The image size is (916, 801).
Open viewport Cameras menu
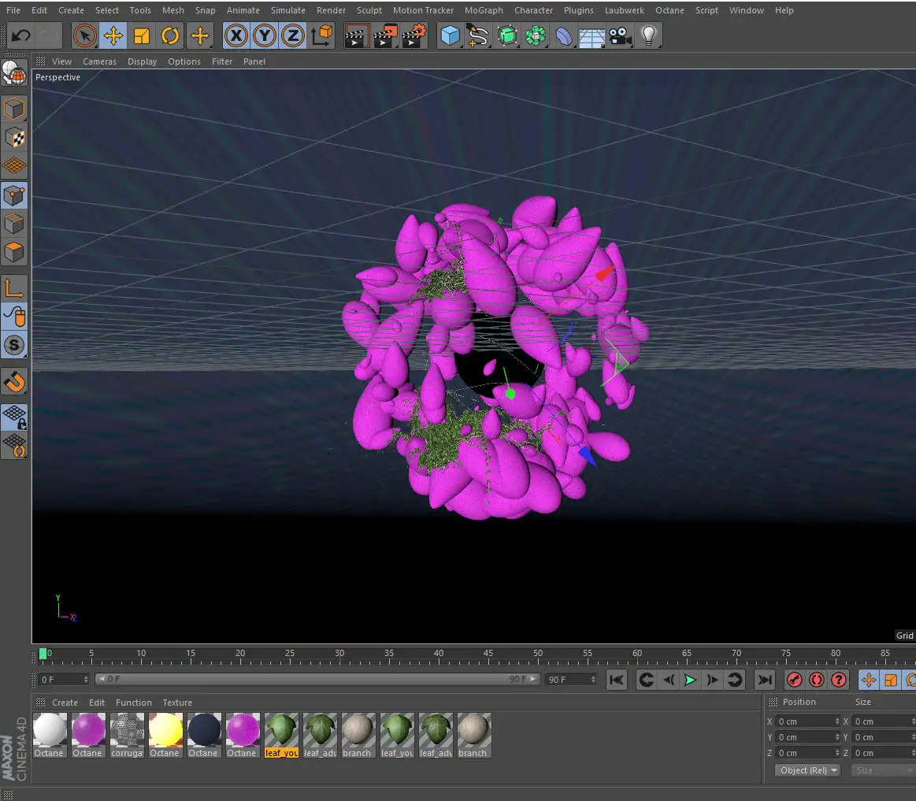(x=99, y=61)
